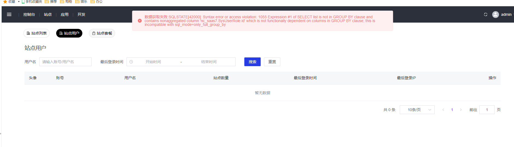Click the 操作 column header
The height and width of the screenshot is (147, 514).
click(x=492, y=78)
